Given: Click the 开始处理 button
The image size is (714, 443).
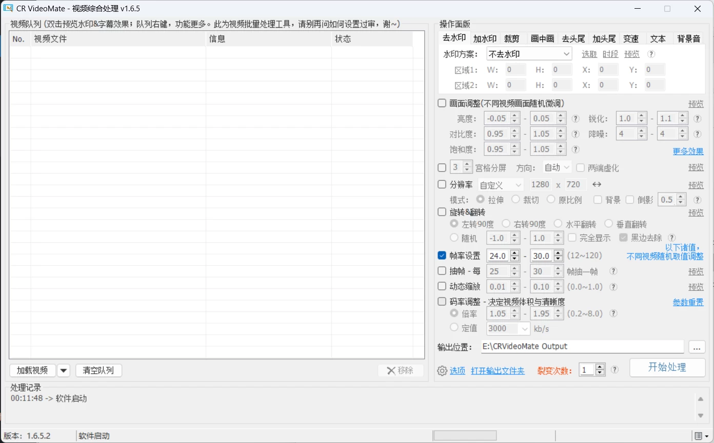Looking at the screenshot, I should point(667,367).
